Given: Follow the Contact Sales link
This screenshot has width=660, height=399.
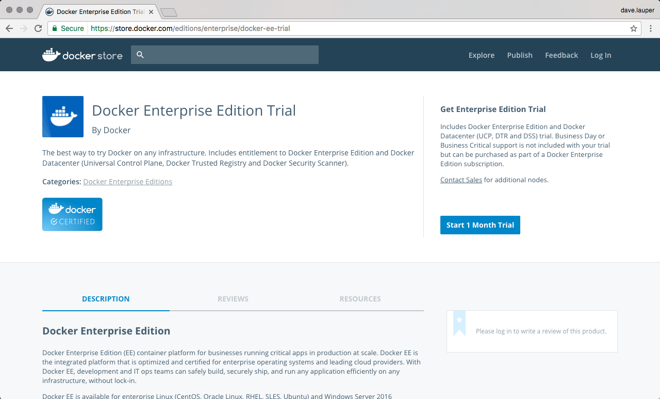Looking at the screenshot, I should (461, 180).
